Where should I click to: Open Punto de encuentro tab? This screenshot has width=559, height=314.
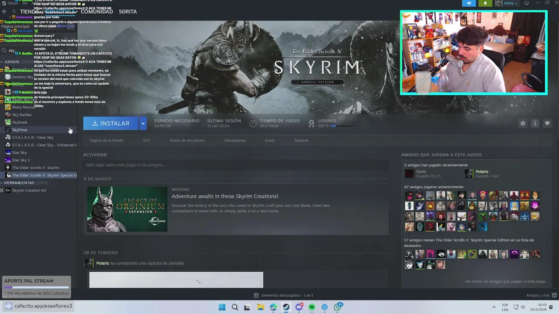[187, 140]
